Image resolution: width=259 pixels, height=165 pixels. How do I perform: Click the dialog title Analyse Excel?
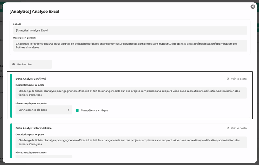pos(34,12)
